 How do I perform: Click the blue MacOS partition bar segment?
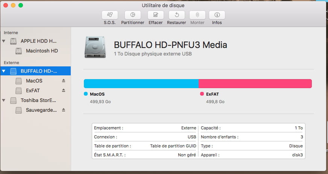click(141, 84)
